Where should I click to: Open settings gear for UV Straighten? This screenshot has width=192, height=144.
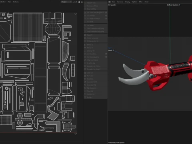pos(106,54)
